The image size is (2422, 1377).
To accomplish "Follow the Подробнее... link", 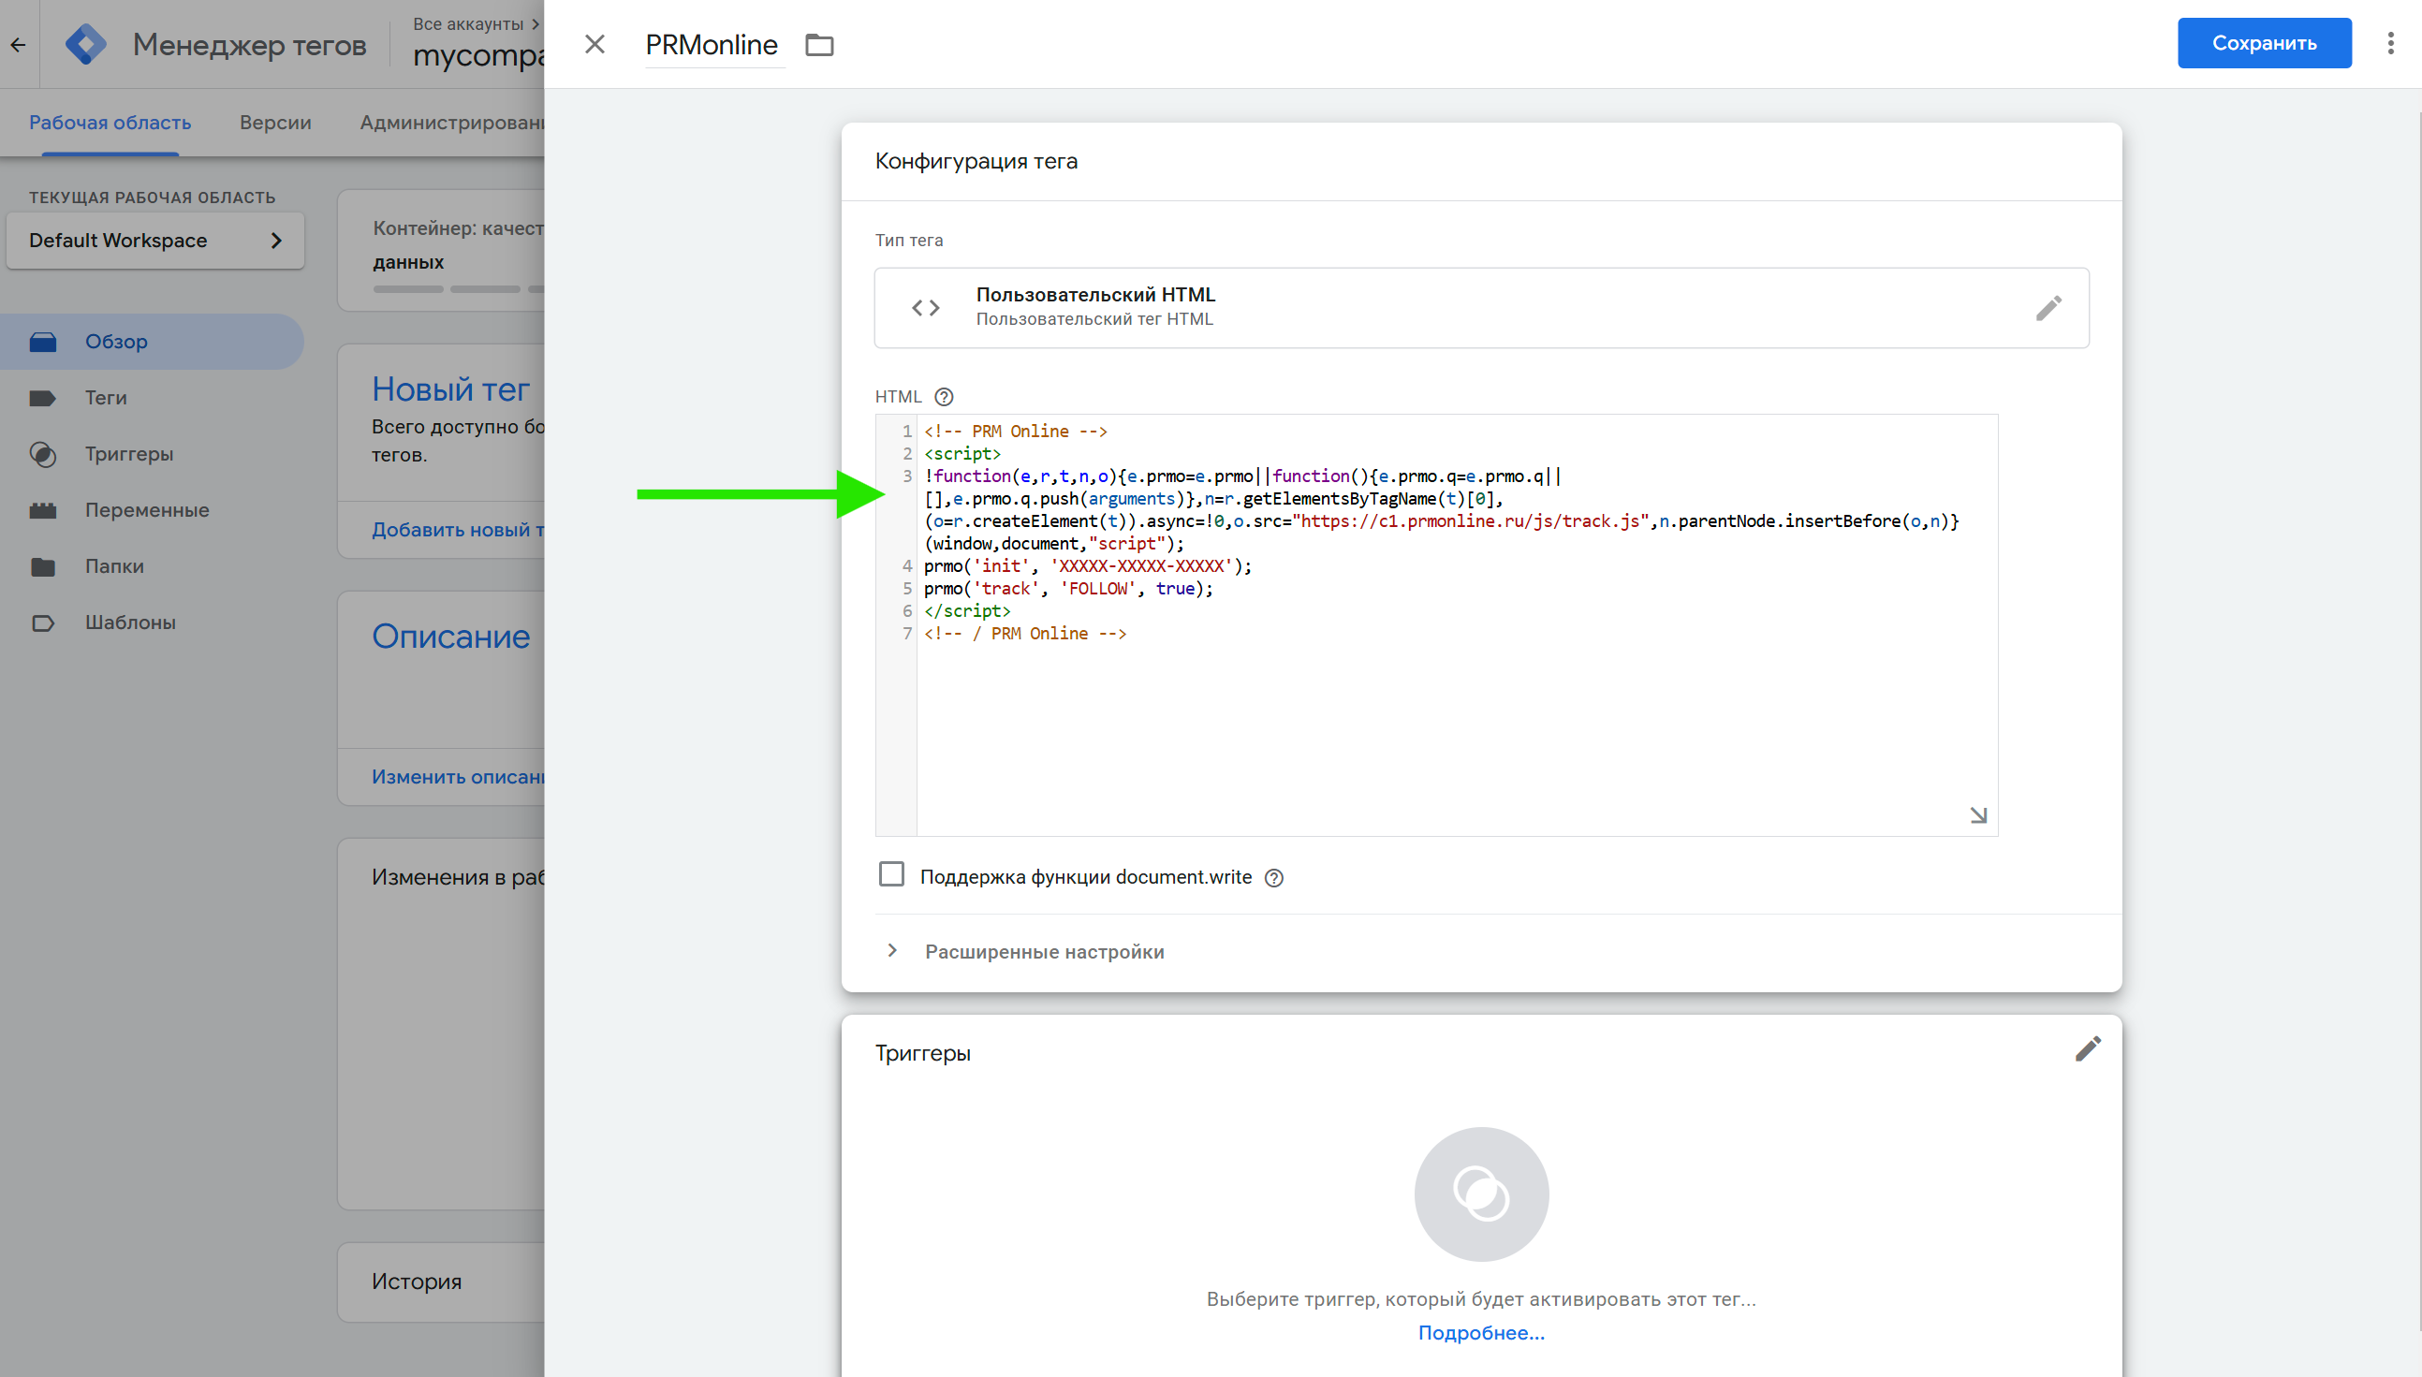I will pyautogui.click(x=1480, y=1333).
